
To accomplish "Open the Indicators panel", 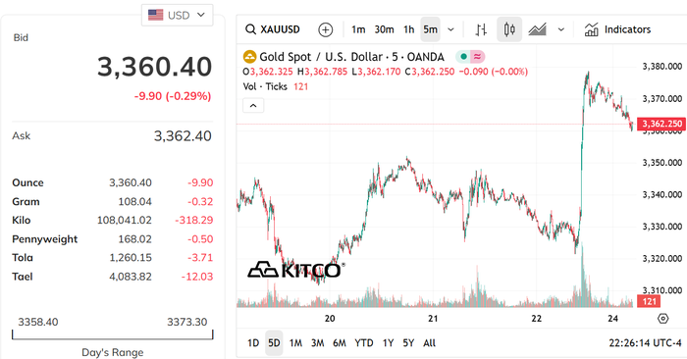I will pos(617,29).
